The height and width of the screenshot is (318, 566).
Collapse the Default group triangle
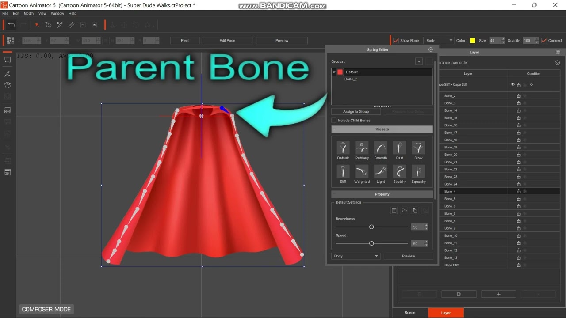334,72
